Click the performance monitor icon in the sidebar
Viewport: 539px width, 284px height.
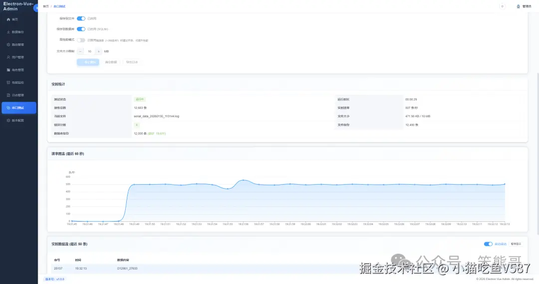tap(8, 82)
